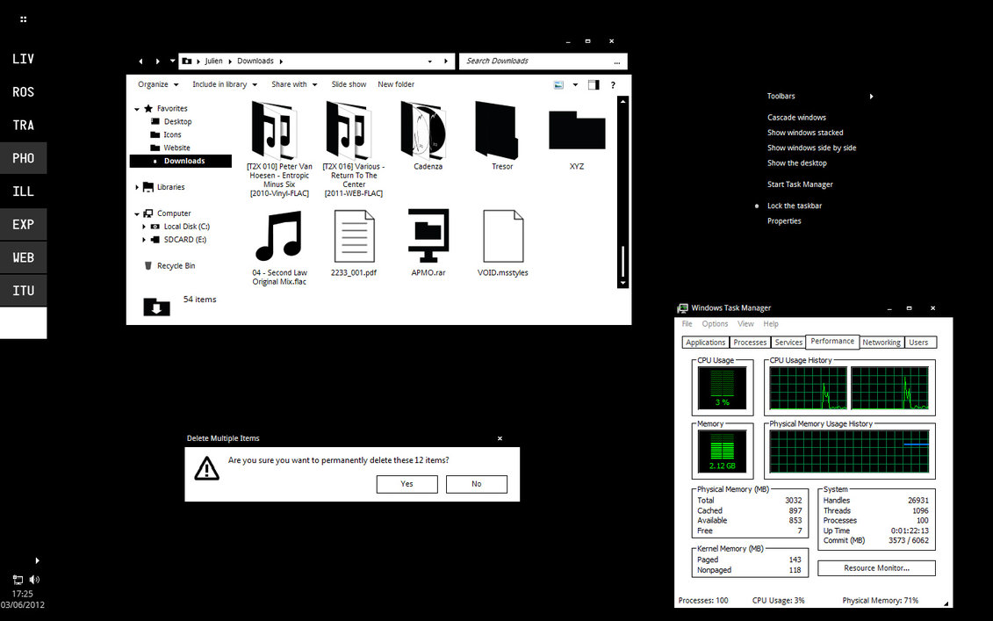Click Yes to confirm deletion
This screenshot has width=993, height=621.
tap(407, 484)
